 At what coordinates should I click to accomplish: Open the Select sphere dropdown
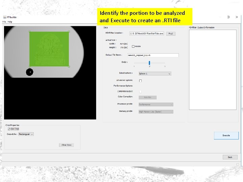click(x=155, y=74)
